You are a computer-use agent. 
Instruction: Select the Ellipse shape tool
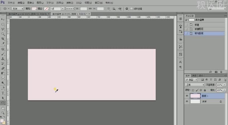3,103
